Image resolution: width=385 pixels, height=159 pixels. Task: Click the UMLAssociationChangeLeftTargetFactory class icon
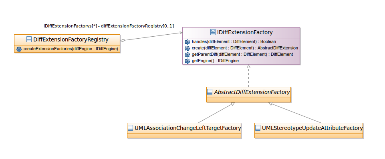pyautogui.click(x=130, y=128)
